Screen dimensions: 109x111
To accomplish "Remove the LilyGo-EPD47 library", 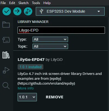I will coord(54,97).
